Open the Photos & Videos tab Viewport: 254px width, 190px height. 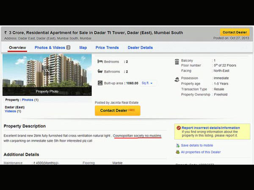pyautogui.click(x=50, y=48)
